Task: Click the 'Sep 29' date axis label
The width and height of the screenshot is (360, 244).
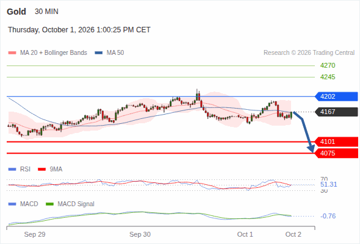Action: [35, 235]
